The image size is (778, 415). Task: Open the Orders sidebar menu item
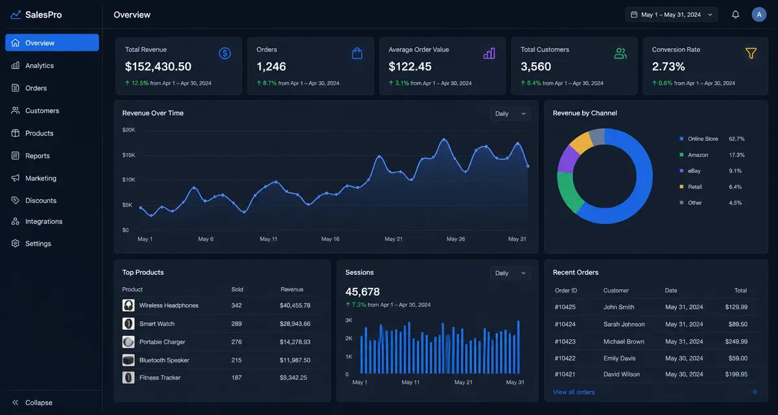(x=52, y=88)
